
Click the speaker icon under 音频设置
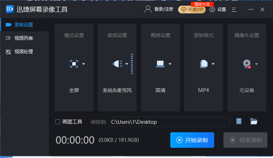118,64
